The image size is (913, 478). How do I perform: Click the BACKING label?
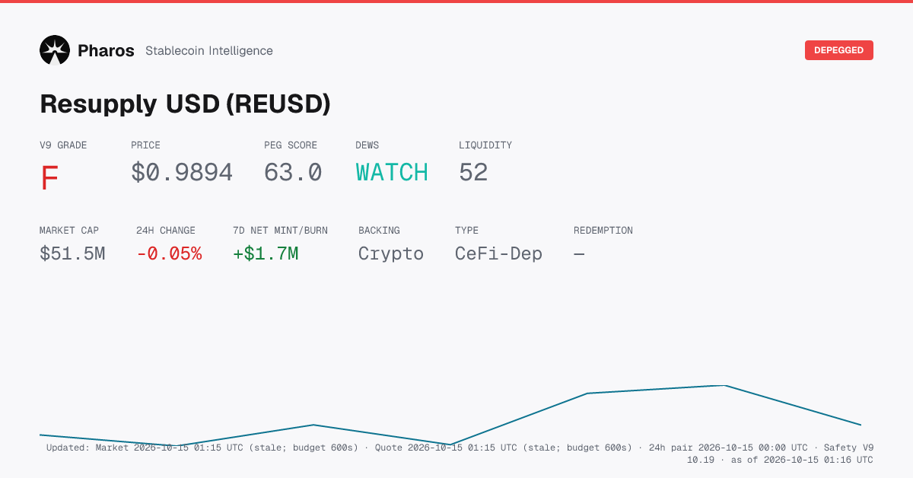(x=379, y=231)
